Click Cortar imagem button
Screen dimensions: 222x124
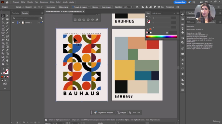point(106,7)
